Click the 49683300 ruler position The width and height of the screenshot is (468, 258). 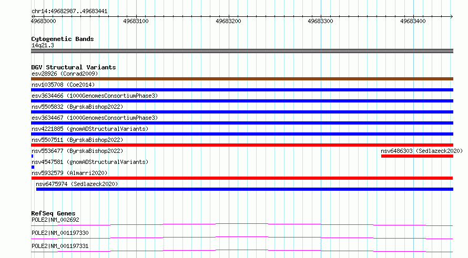pyautogui.click(x=321, y=21)
